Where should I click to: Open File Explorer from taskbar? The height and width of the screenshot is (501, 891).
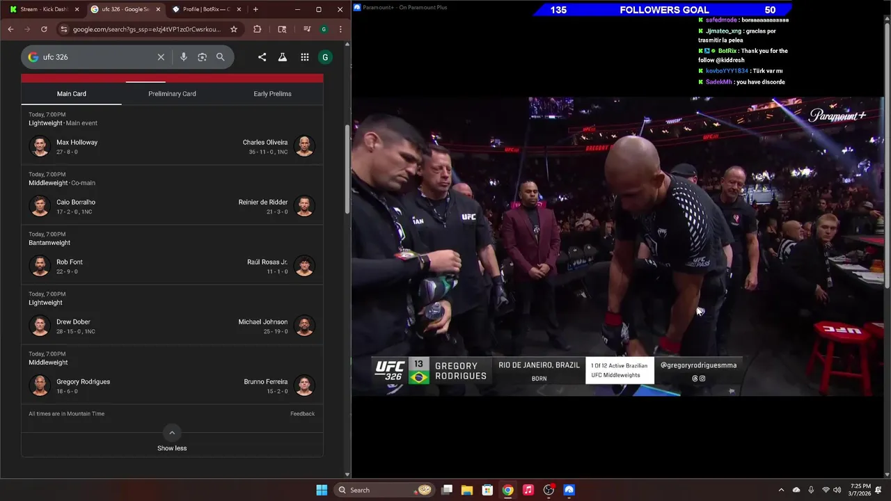click(x=467, y=490)
